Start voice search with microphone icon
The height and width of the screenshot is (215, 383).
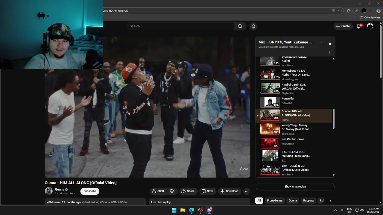coord(253,26)
